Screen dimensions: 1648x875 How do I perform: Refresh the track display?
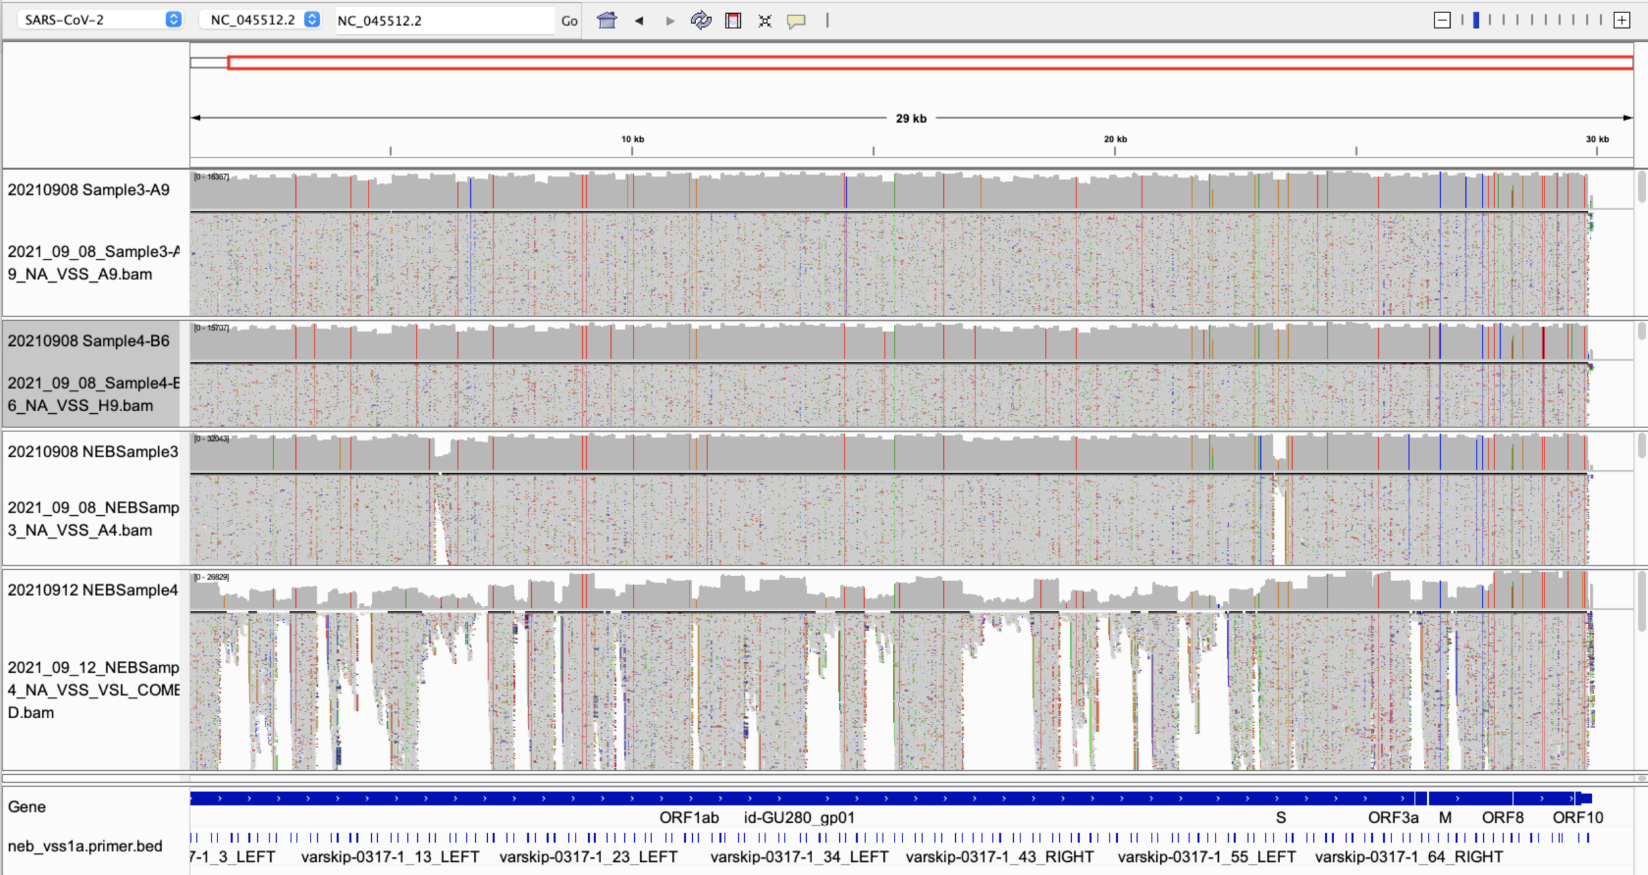pos(700,20)
